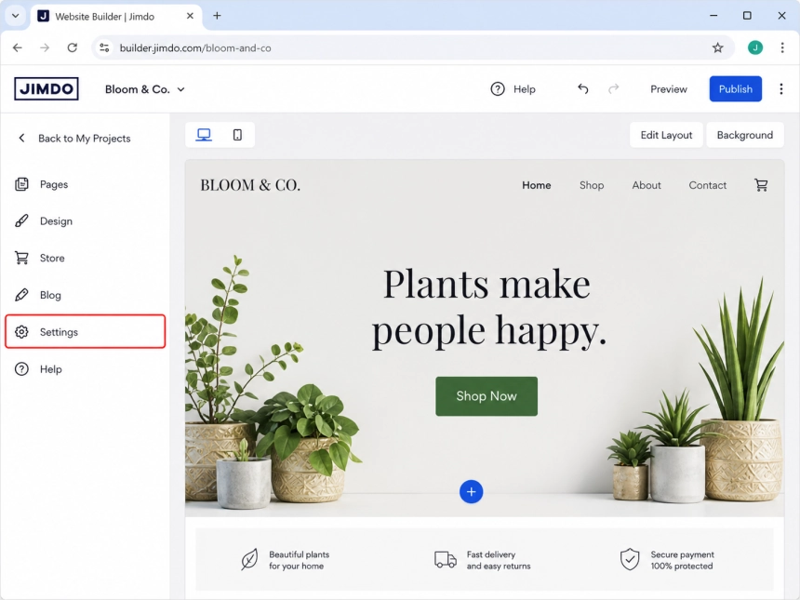
Task: Close the Website Builder Jimdo tab
Action: point(190,16)
